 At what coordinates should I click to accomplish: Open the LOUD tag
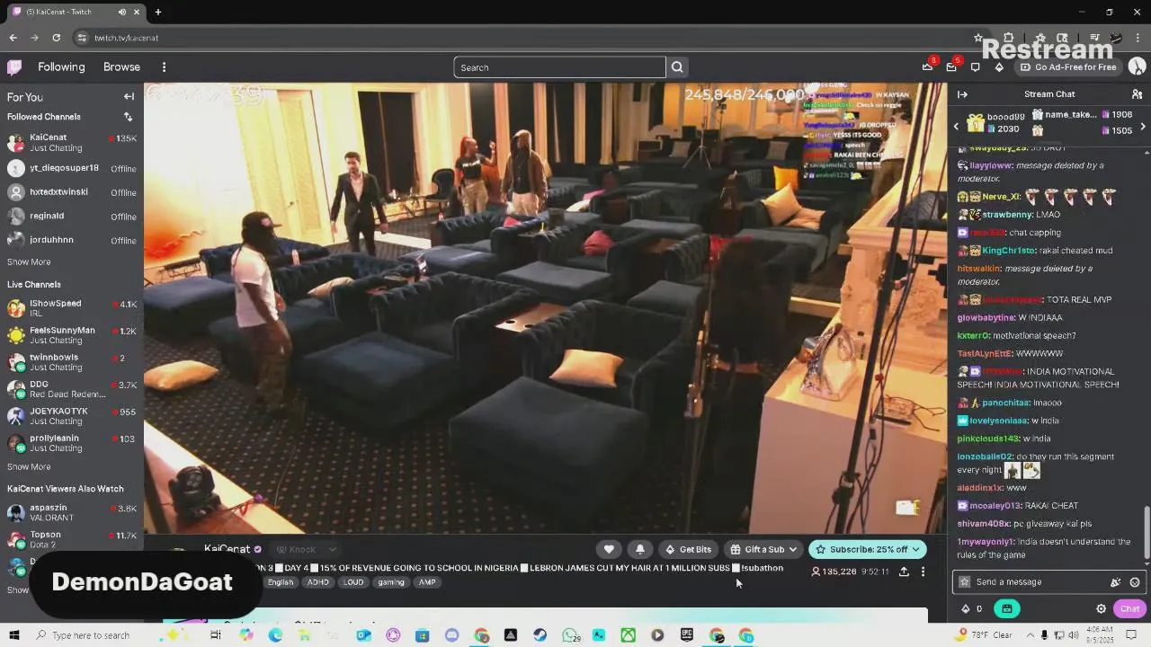click(353, 582)
